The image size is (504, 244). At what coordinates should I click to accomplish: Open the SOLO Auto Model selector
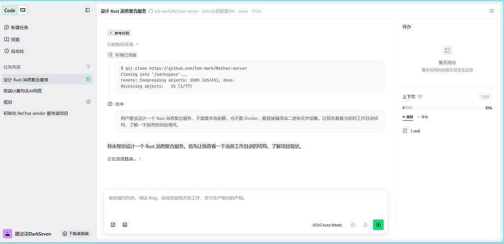327,225
